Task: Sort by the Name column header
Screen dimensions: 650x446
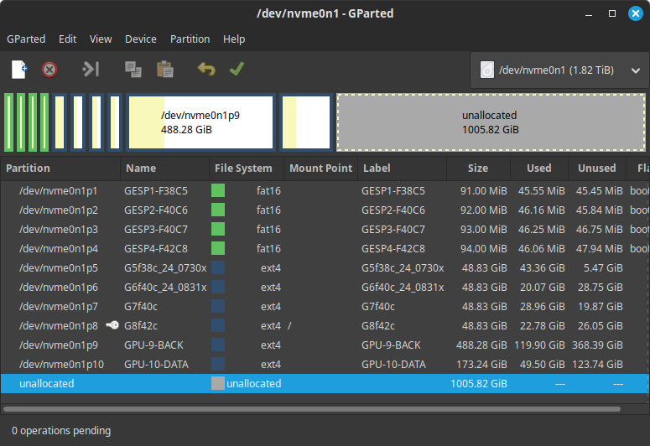Action: click(x=165, y=168)
